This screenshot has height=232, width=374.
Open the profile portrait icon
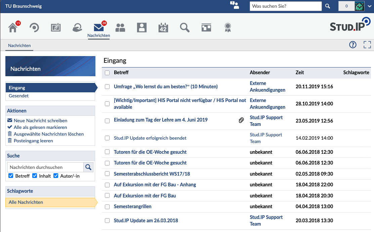[x=142, y=28]
